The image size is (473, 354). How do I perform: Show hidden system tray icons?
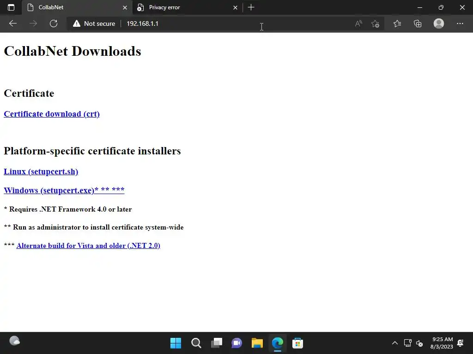tap(394, 343)
